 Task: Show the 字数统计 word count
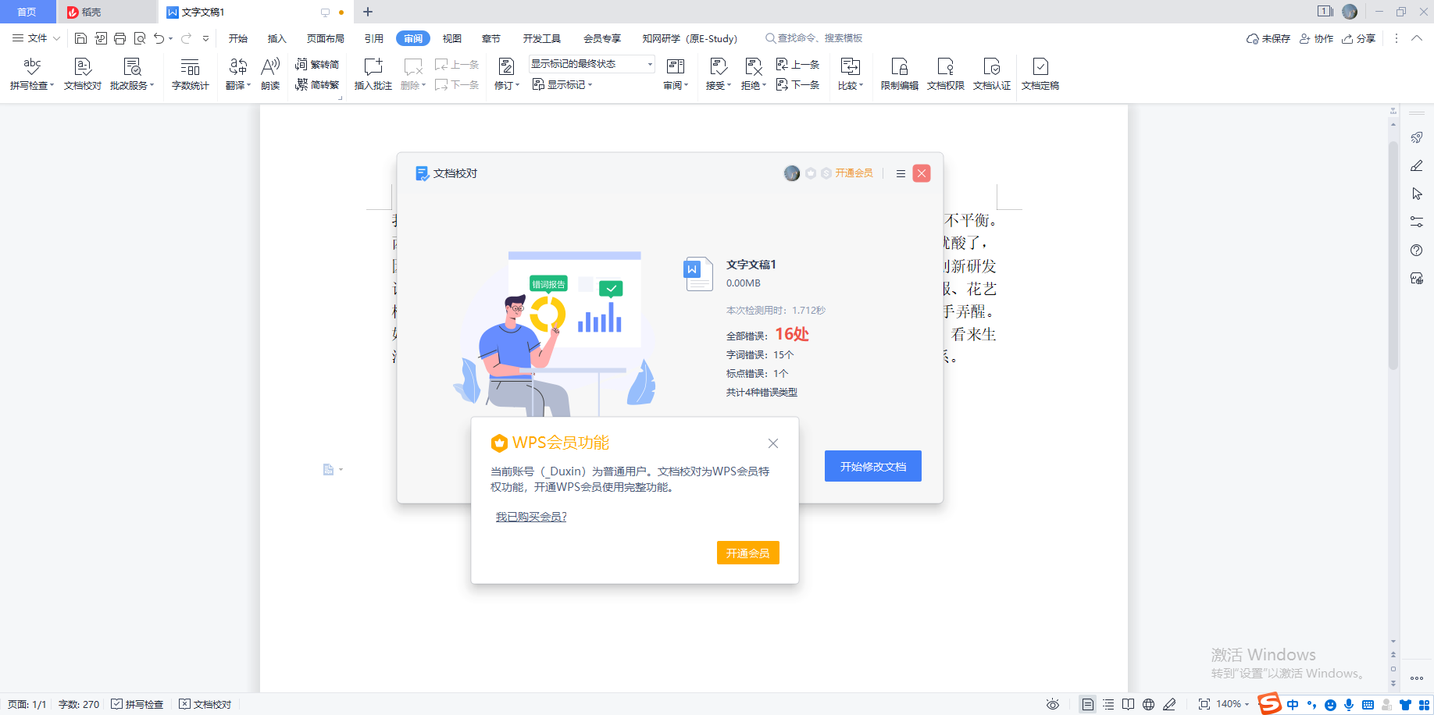pyautogui.click(x=190, y=74)
